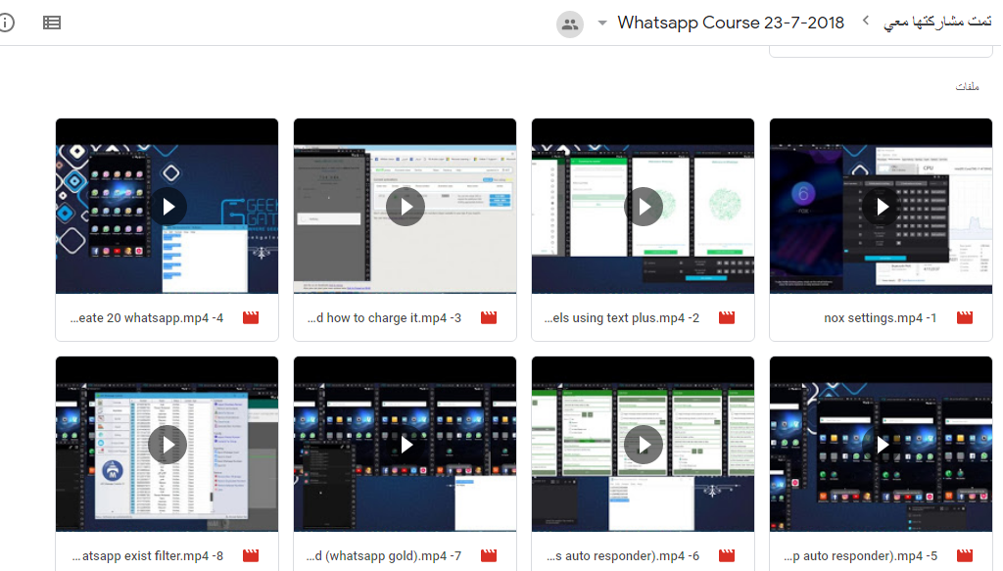The width and height of the screenshot is (1003, 571).
Task: Select the nox settings.mp4 -1 file label
Action: 880,317
